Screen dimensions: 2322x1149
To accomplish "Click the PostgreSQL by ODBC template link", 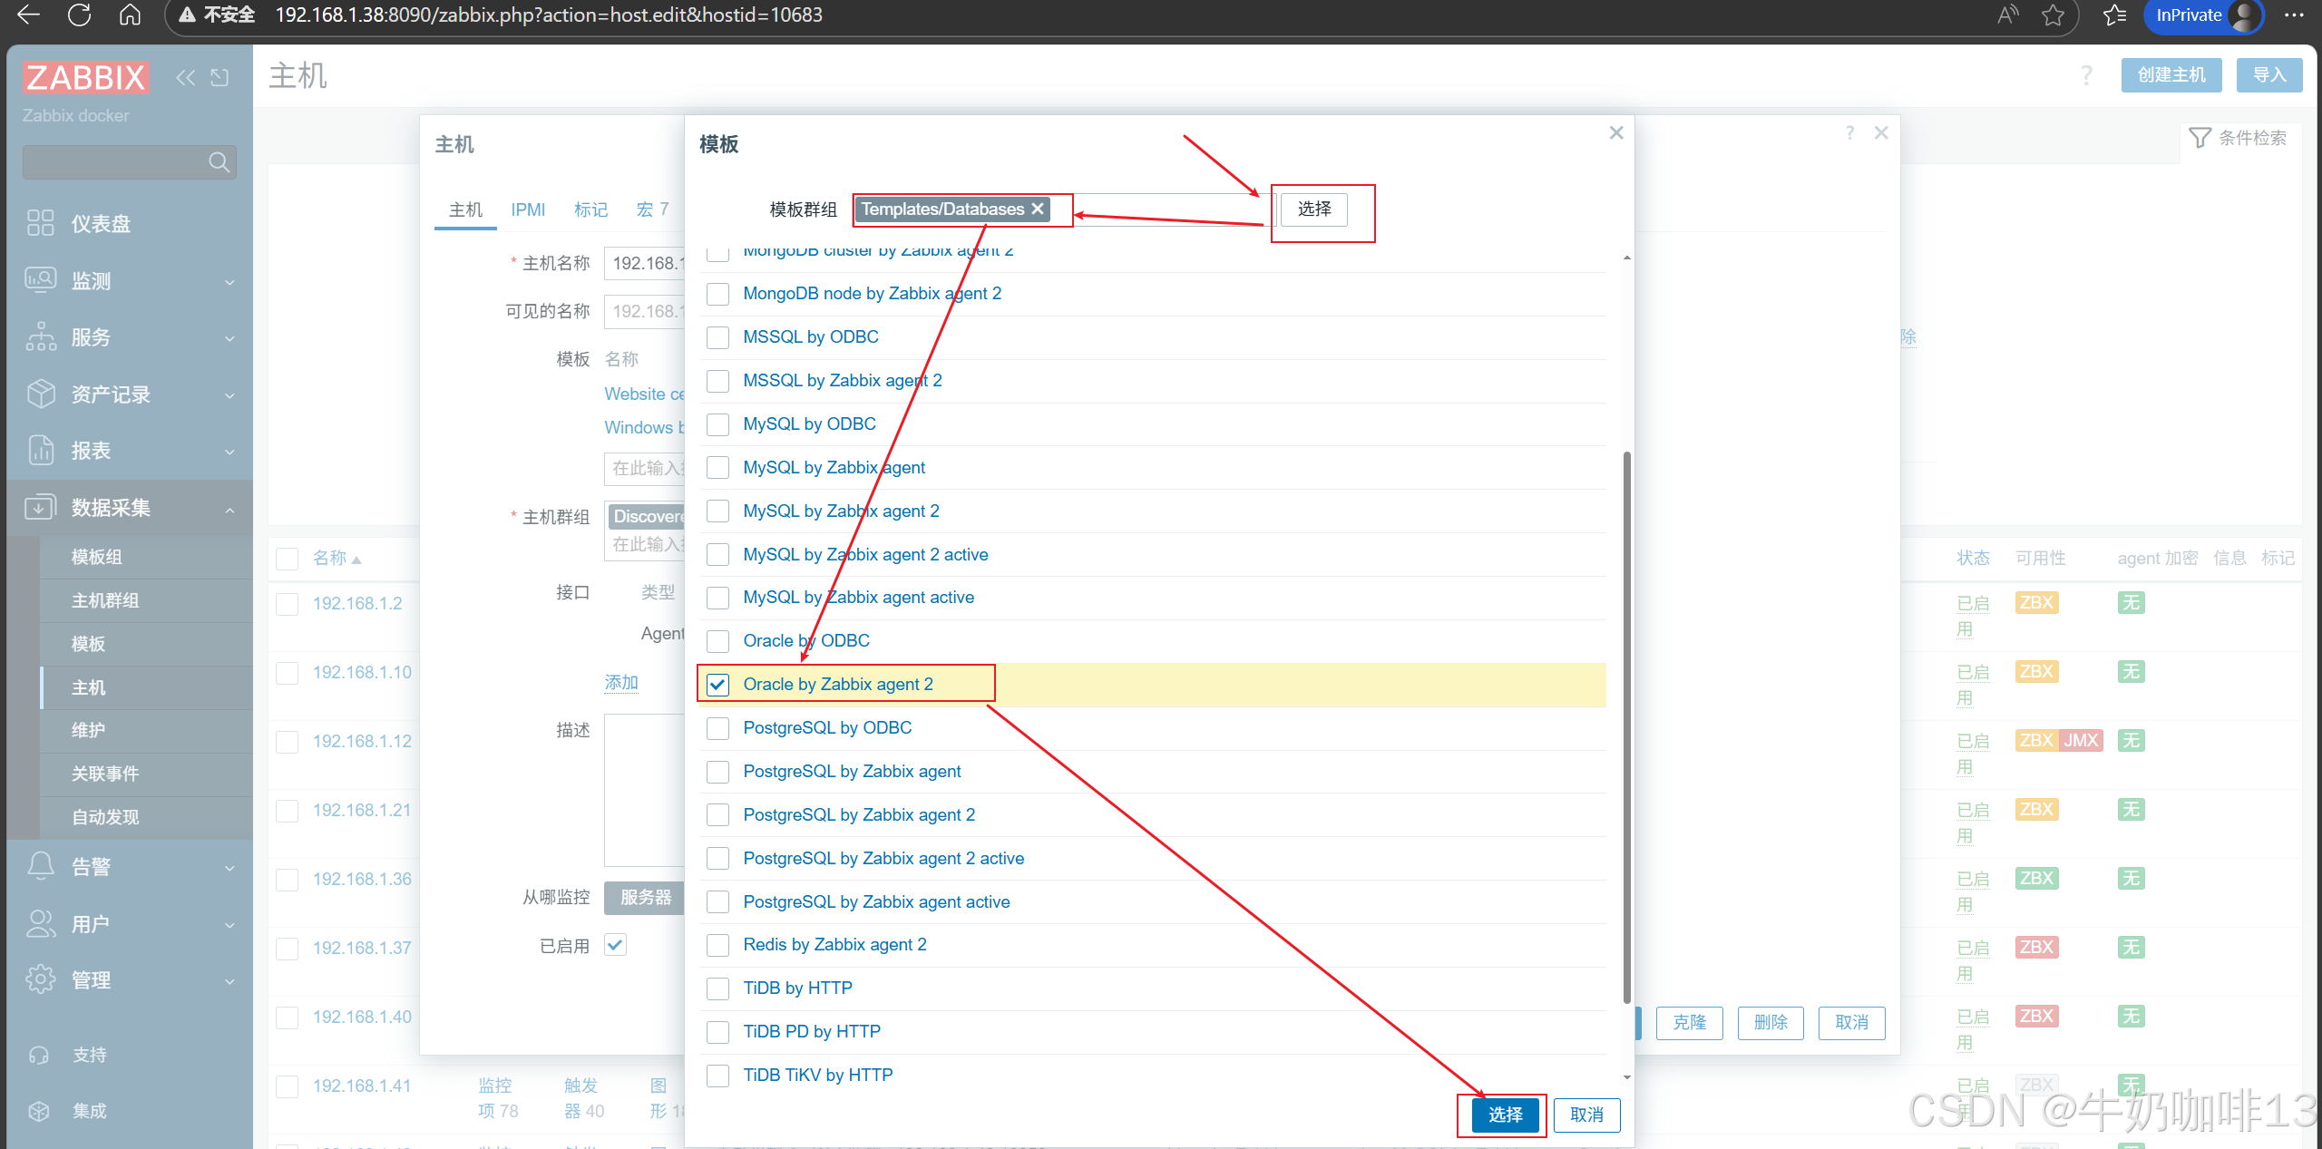I will (x=826, y=728).
